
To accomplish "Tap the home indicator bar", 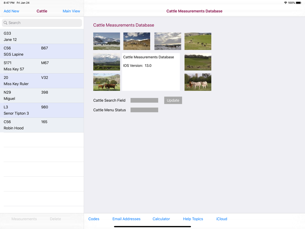I will [x=152, y=227].
